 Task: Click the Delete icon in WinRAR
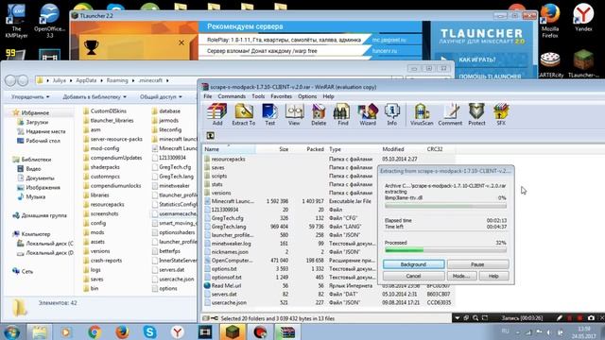tap(319, 114)
